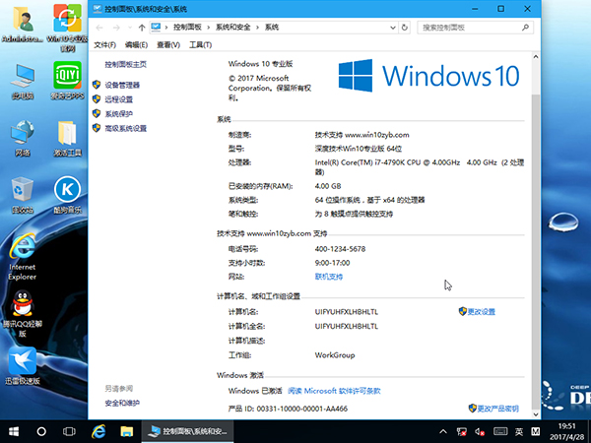Viewport: 591px width, 443px height.
Task: Open the Kugou Music desktop icon
Action: click(x=66, y=189)
